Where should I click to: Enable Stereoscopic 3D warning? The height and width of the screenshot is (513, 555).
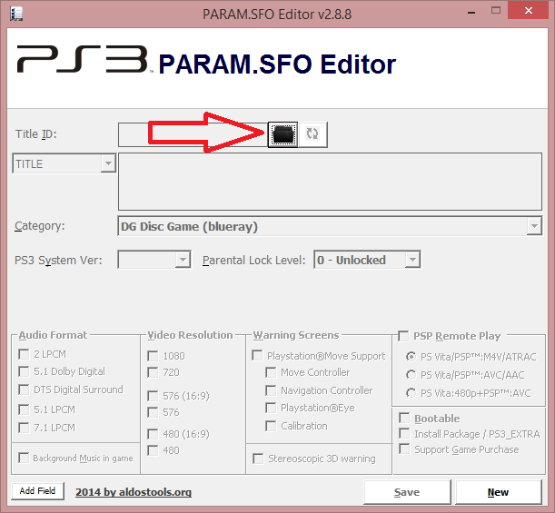258,459
